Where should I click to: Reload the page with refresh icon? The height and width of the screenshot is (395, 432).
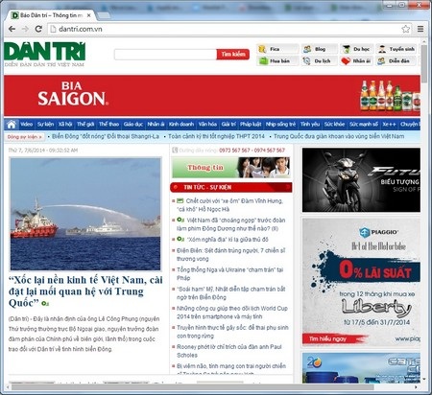click(38, 29)
